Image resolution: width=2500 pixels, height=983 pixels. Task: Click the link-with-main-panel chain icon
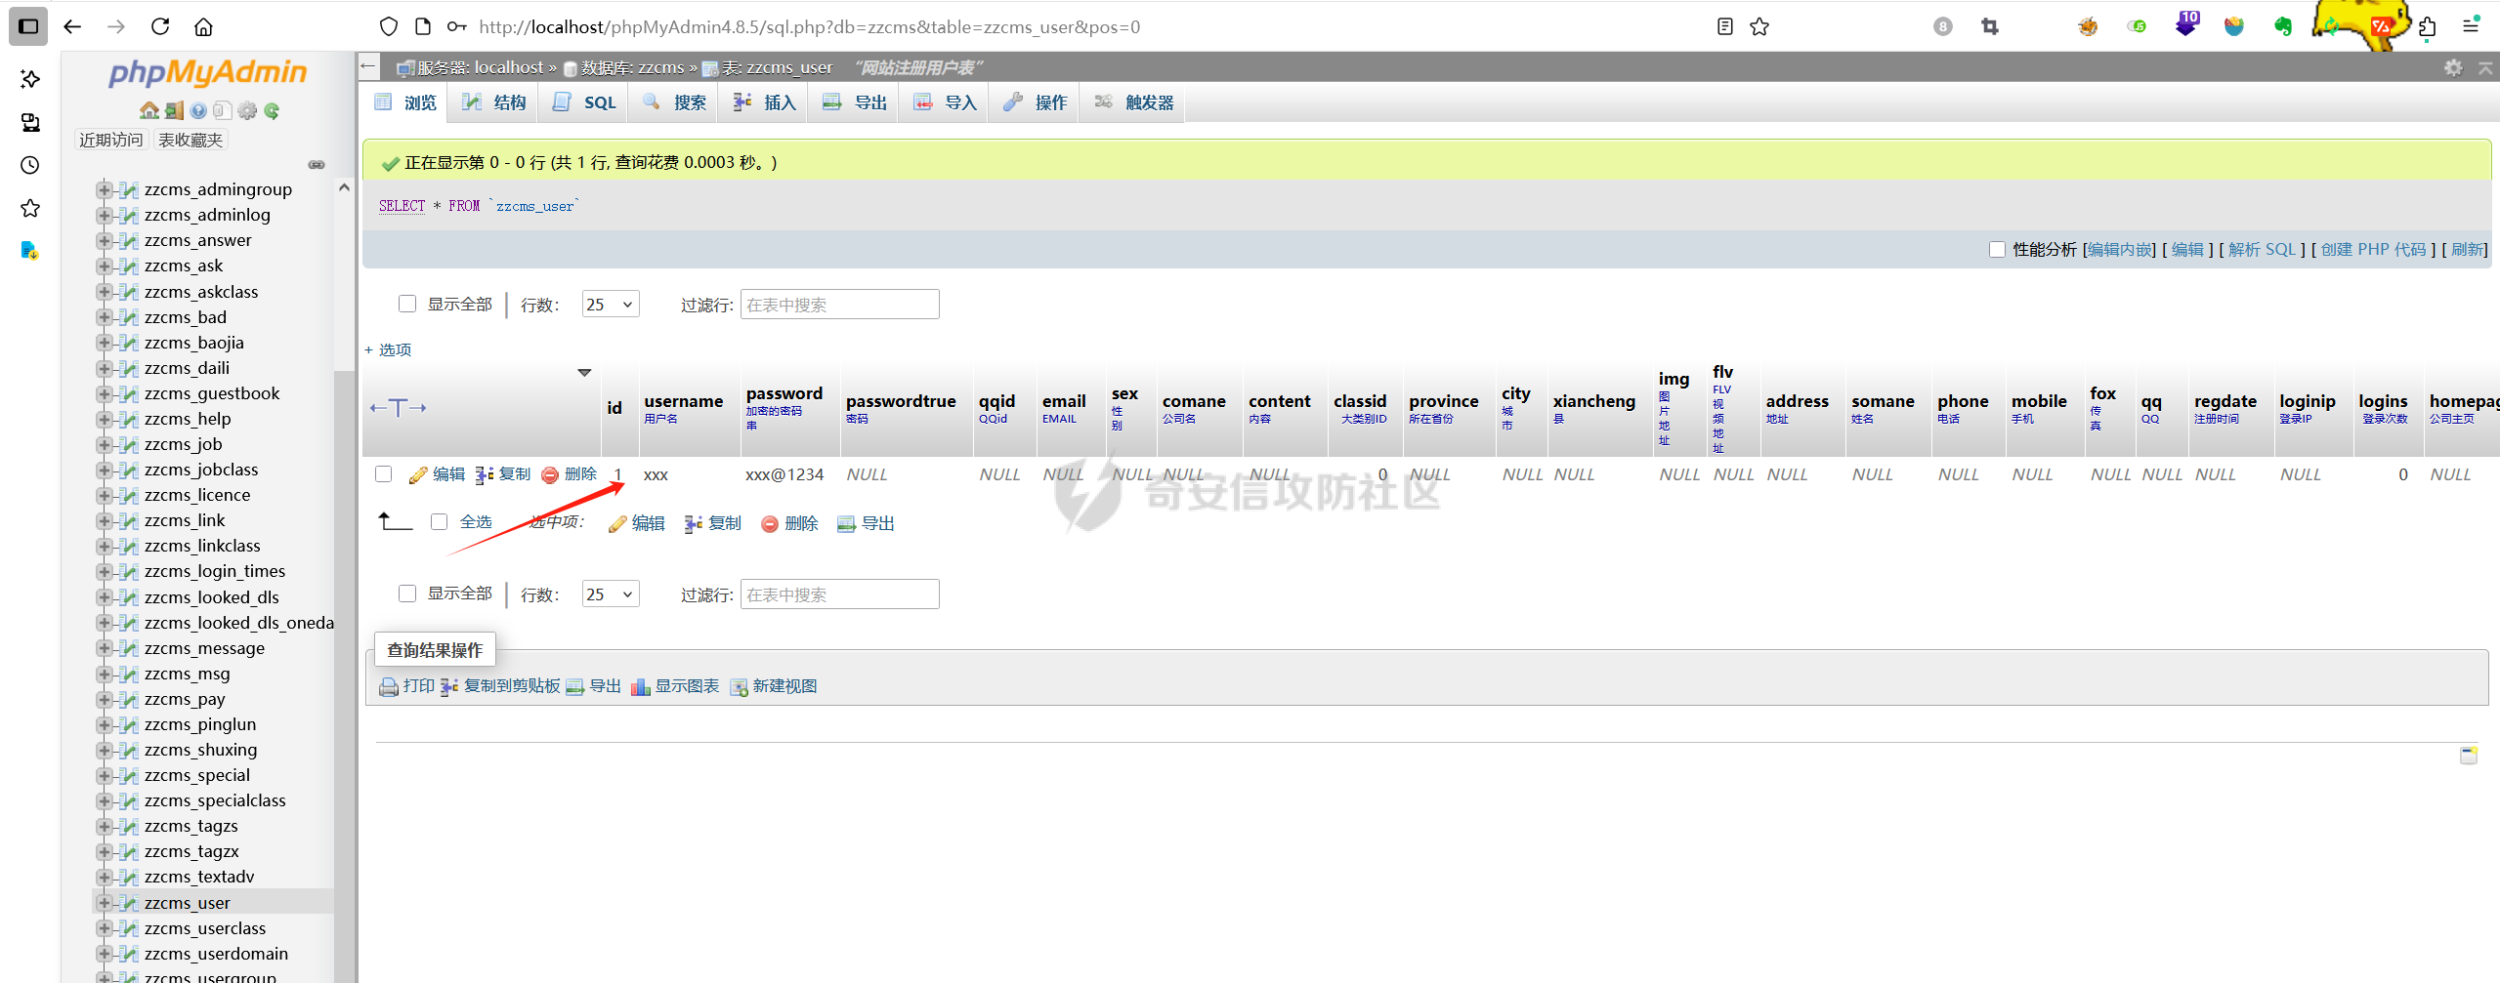pyautogui.click(x=317, y=164)
